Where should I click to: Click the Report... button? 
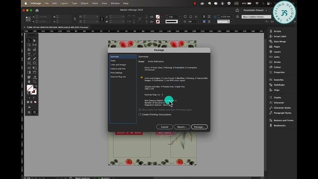[x=182, y=127]
